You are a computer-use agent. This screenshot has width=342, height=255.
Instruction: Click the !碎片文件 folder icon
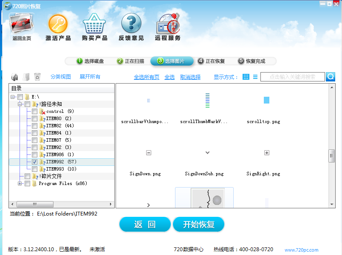[x=35, y=176]
